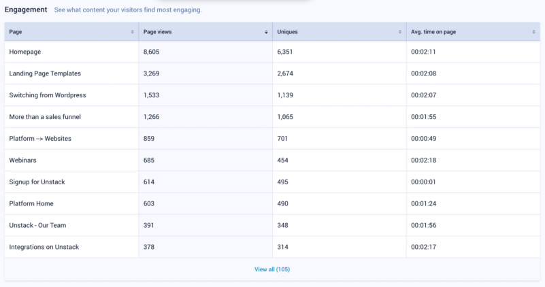Screen dimensions: 545x287
Task: Click Uniques value 454
Action: [282, 161]
